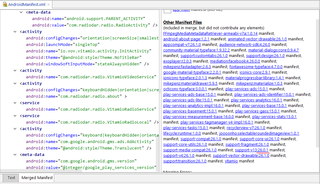Collapse the VitamioRadioService service element
This screenshot has height=184, width=320.
tap(15, 103)
